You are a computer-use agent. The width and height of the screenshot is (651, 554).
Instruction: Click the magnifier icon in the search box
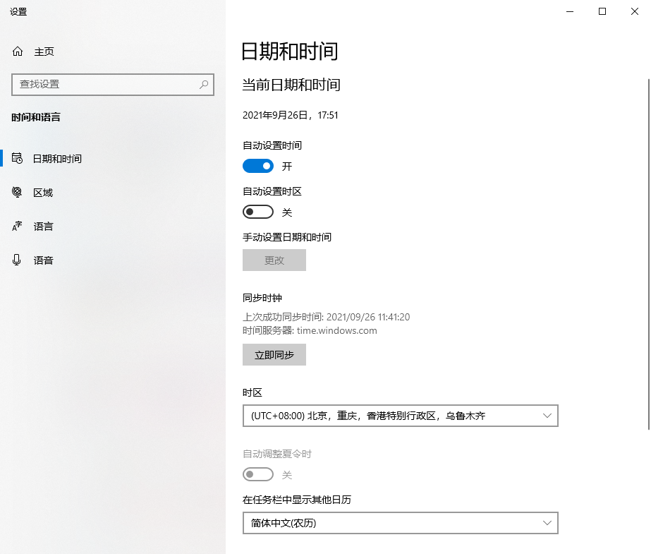[205, 85]
